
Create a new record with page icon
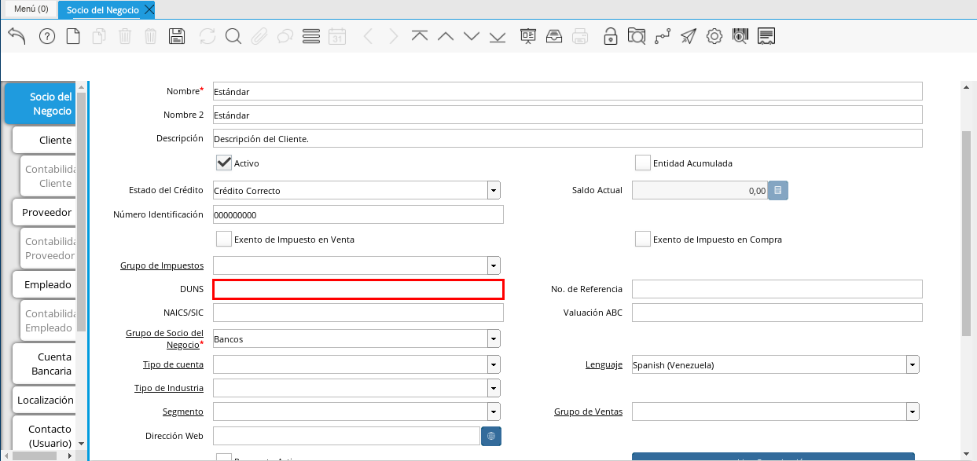73,36
